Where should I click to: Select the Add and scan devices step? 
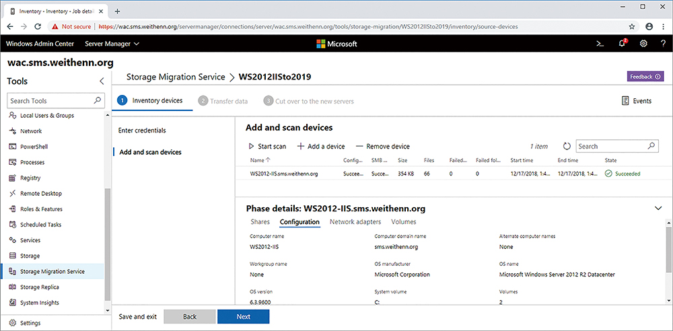tap(150, 152)
